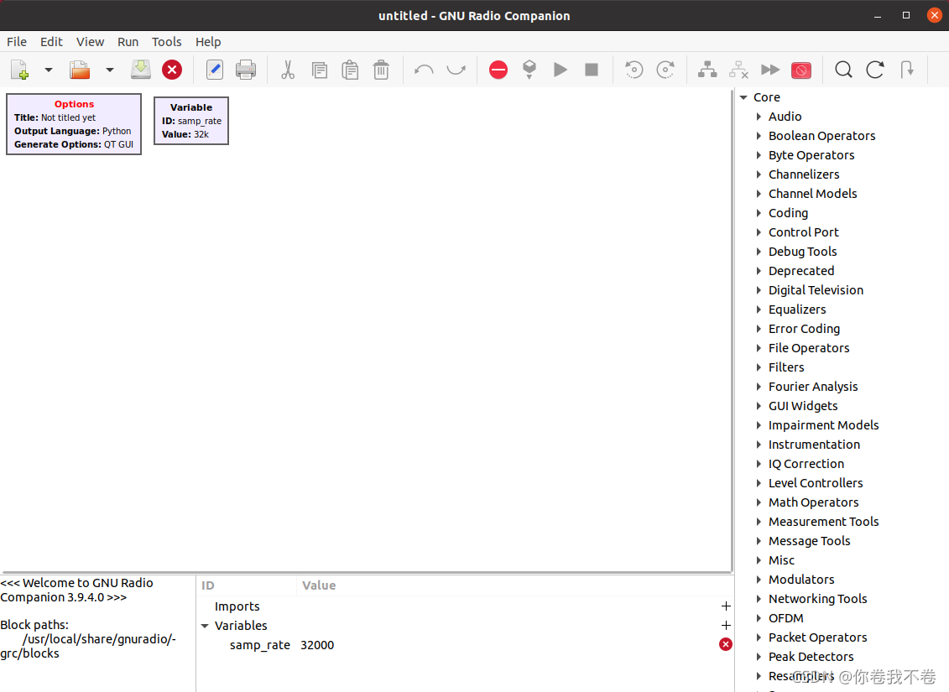The height and width of the screenshot is (692, 949).
Task: Select the Options block
Action: [x=74, y=124]
